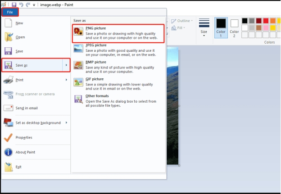The height and width of the screenshot is (194, 281).
Task: Click the landscape image on the canvas
Action: pyautogui.click(x=172, y=106)
